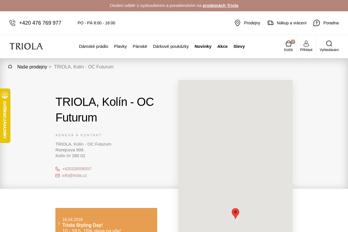Open Naše prodejny breadcrumb link
This screenshot has width=348, height=232.
pos(32,67)
